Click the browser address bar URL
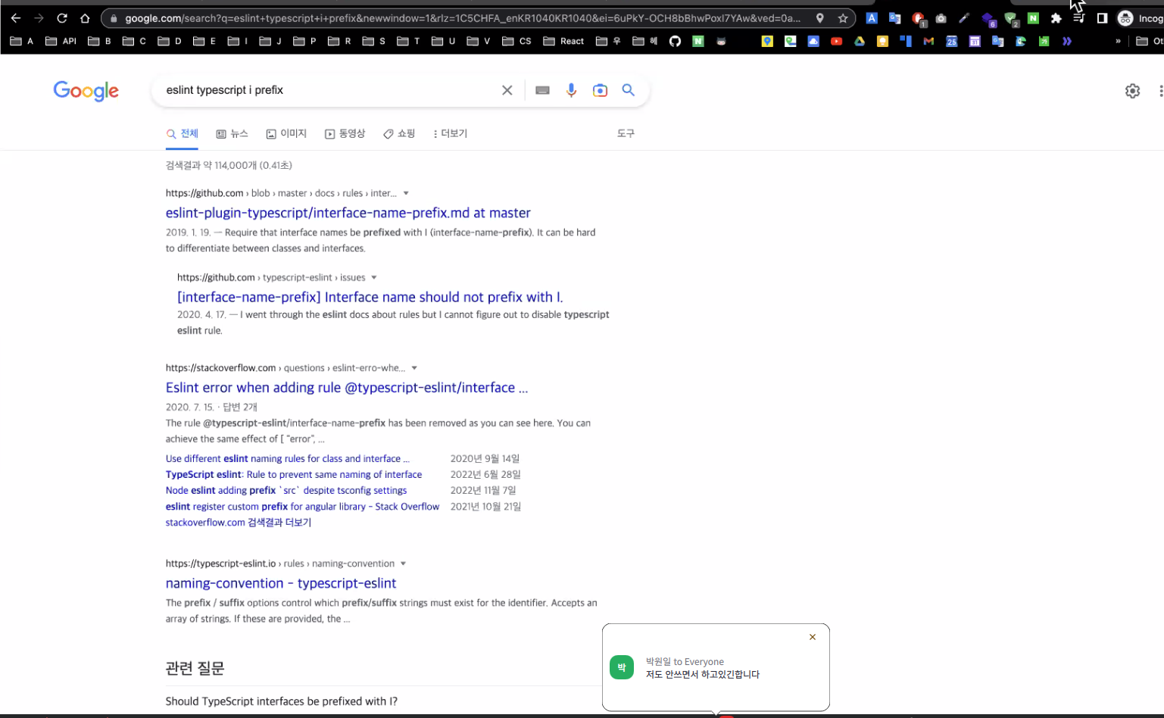 click(x=462, y=18)
